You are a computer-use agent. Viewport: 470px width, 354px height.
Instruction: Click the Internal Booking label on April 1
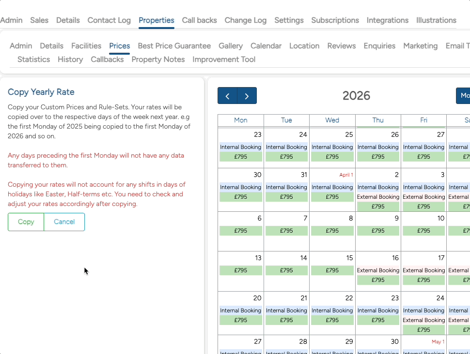332,187
